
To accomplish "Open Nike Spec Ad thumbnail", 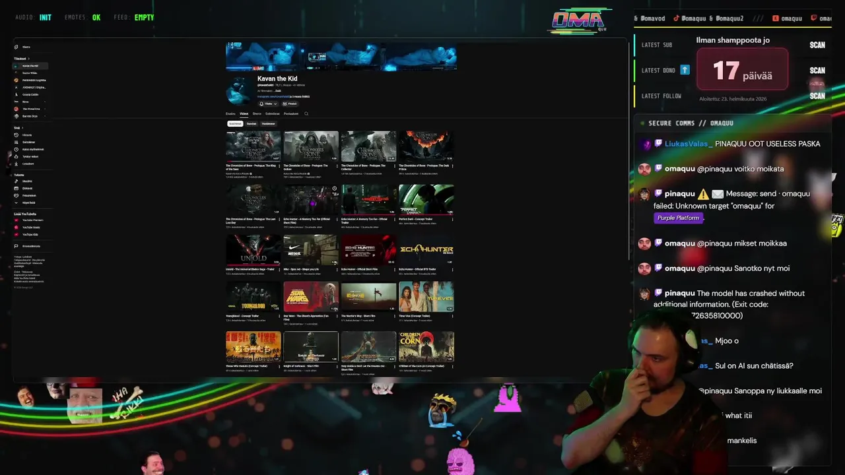I will pos(311,249).
